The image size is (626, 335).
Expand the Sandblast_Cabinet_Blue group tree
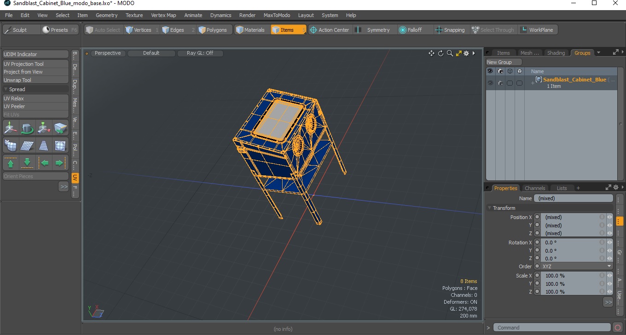point(533,83)
